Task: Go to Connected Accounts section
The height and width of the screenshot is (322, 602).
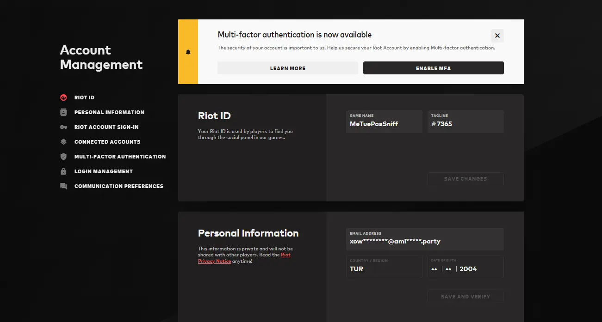Action: tap(107, 142)
